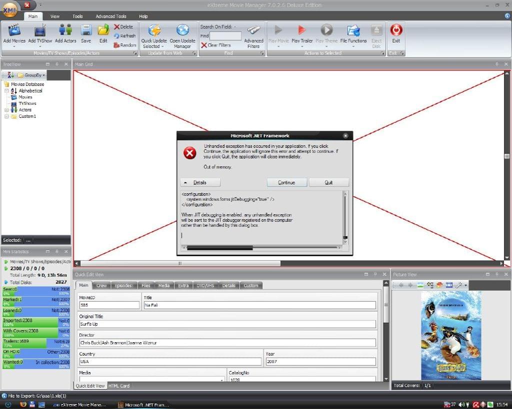Click the Play Theme icon
512x409 pixels.
point(326,30)
